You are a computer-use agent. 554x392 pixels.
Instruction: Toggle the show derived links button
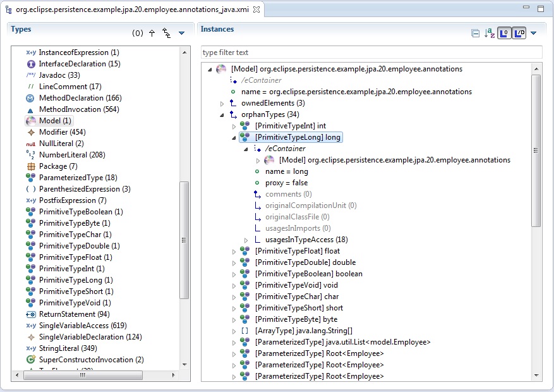(519, 34)
